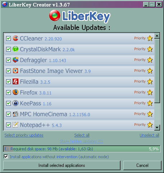This screenshot has width=164, height=173.
Task: Click Install selected applications button
Action: (x=62, y=165)
